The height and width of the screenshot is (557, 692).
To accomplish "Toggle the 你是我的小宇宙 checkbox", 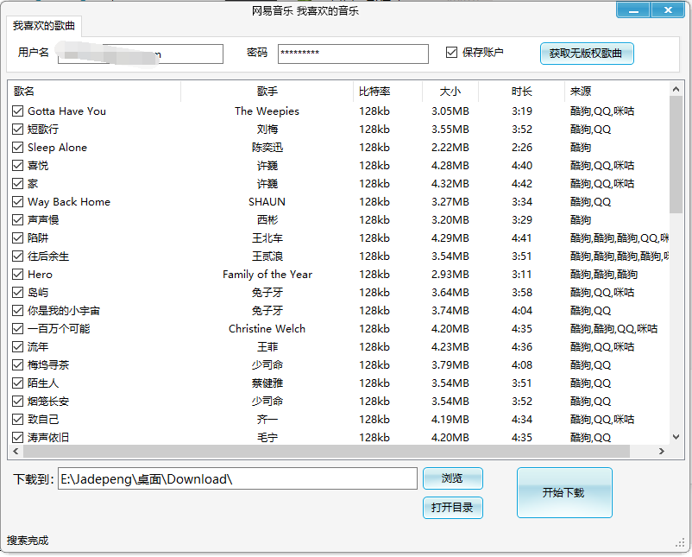I will coord(17,311).
